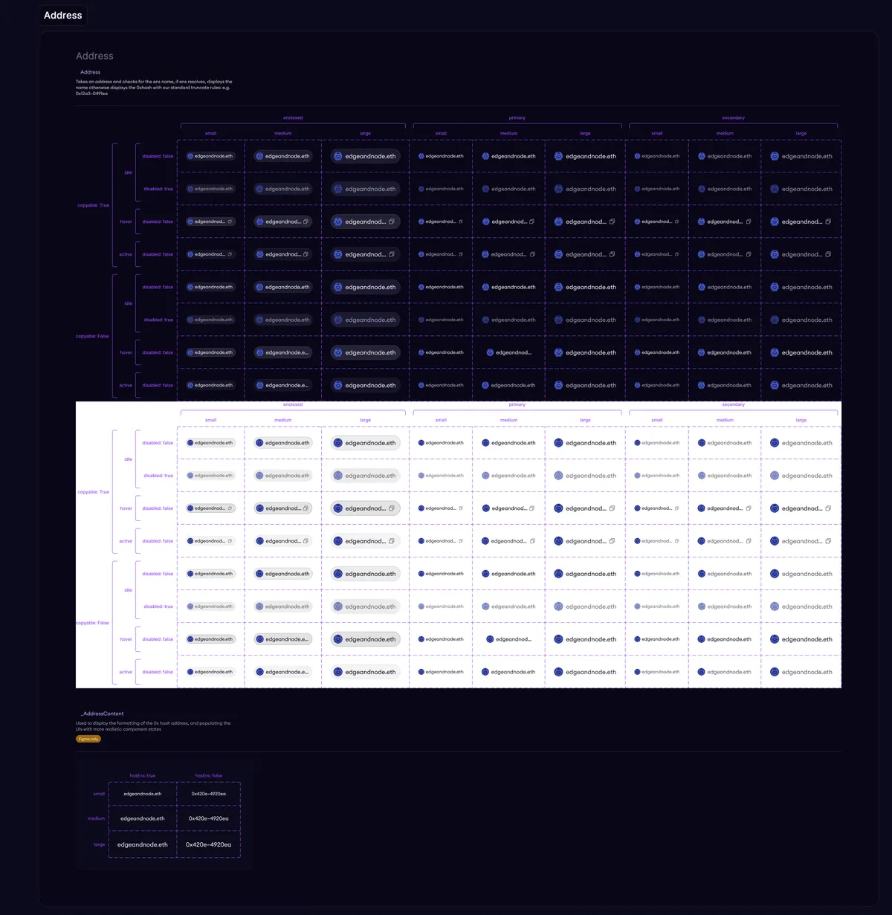Click copy icon on light primary large hover address
Screen dimensions: 892x915
click(612, 508)
